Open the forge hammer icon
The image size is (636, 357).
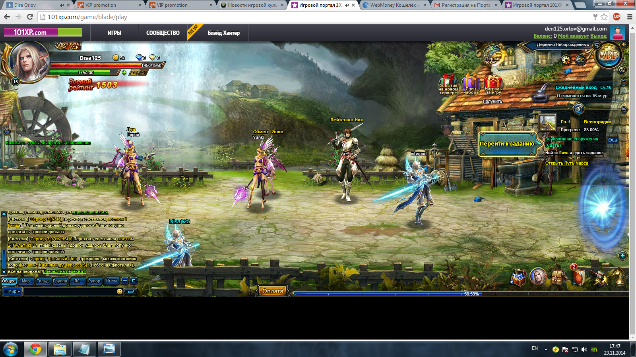599,277
